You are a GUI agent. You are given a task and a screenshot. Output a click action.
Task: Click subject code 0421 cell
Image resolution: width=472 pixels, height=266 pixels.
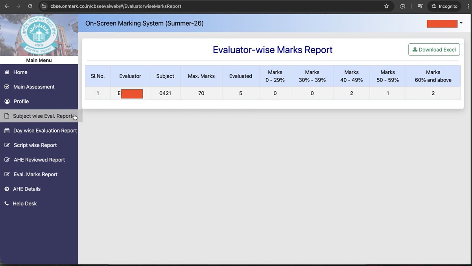click(x=165, y=93)
